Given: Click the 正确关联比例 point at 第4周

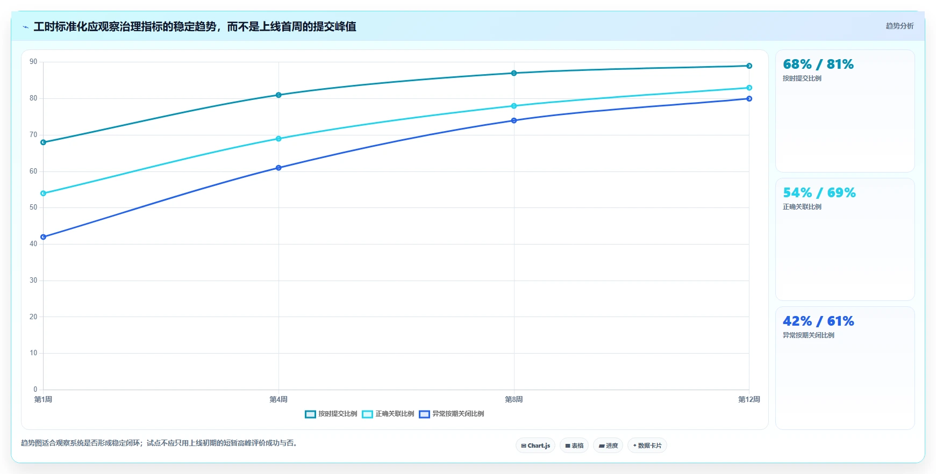Looking at the screenshot, I should [278, 139].
